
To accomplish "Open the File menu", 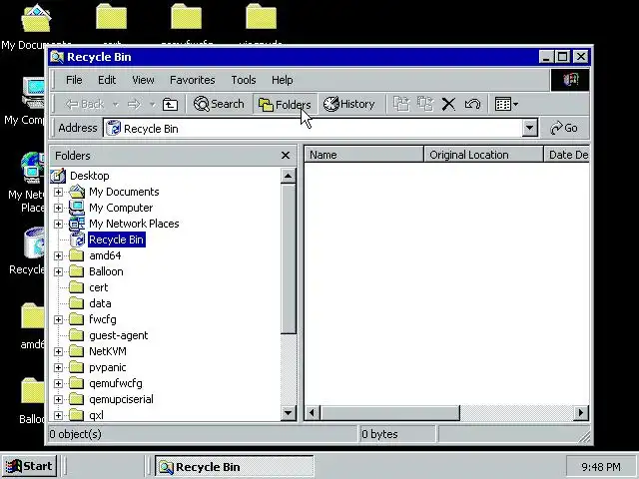I will tap(74, 80).
